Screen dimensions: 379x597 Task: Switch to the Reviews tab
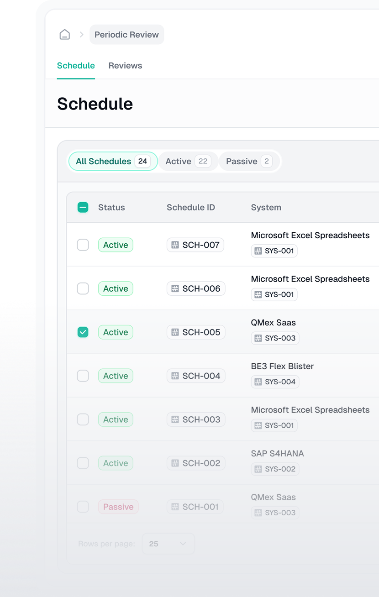[125, 66]
